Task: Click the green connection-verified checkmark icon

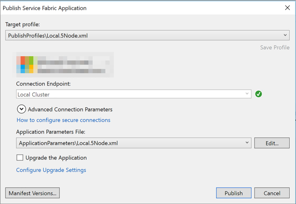Action: click(258, 94)
